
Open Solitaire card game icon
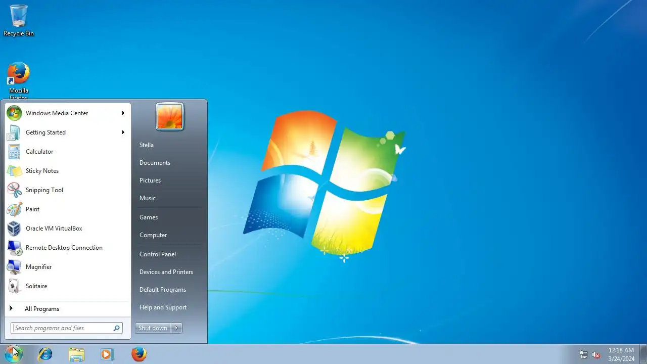tap(14, 286)
